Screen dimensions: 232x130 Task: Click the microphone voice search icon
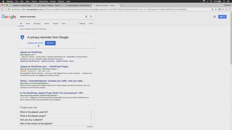pyautogui.click(x=86, y=17)
